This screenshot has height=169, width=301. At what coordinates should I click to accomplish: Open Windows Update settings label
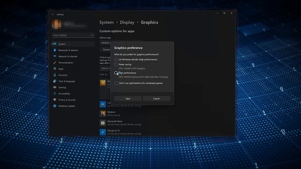pos(67,106)
